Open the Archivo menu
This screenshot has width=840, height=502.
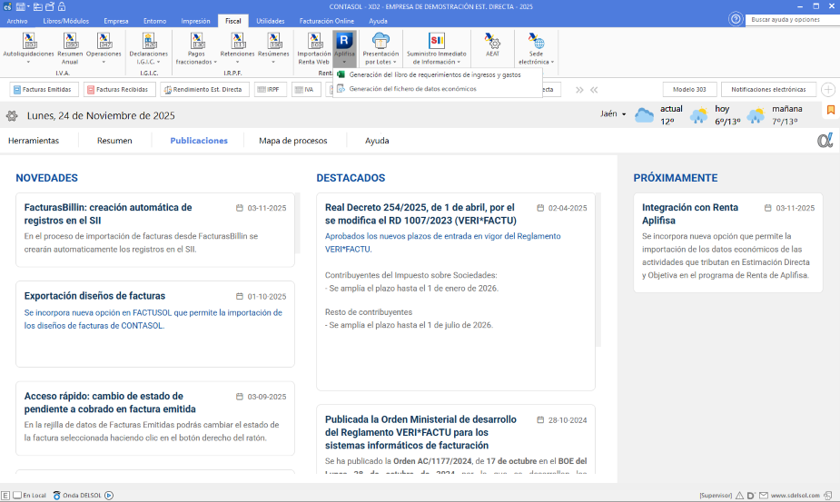17,21
